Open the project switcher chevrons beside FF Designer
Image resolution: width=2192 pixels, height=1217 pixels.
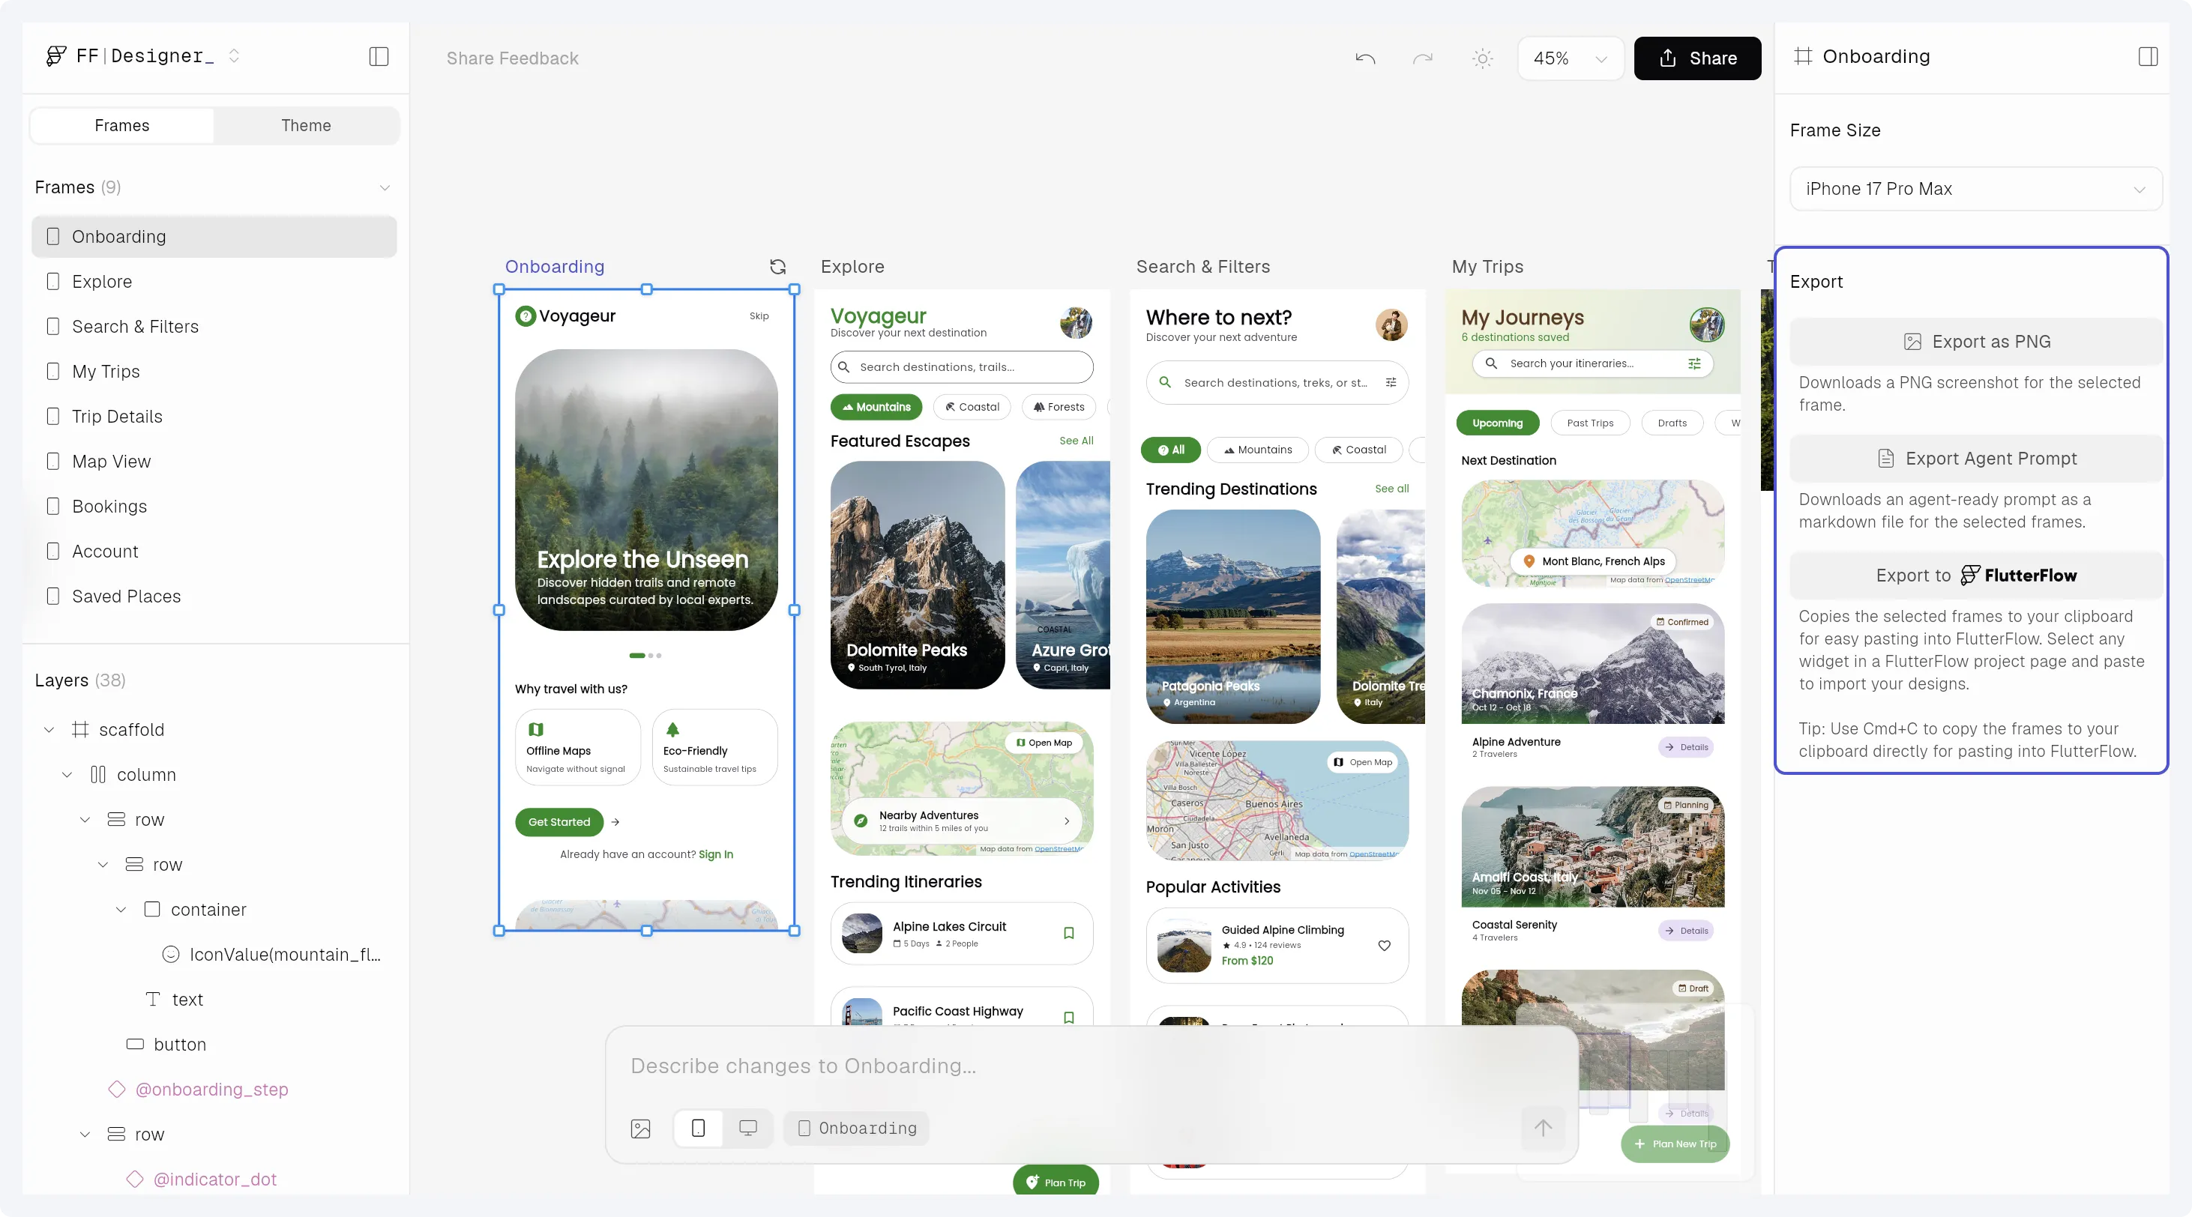234,56
